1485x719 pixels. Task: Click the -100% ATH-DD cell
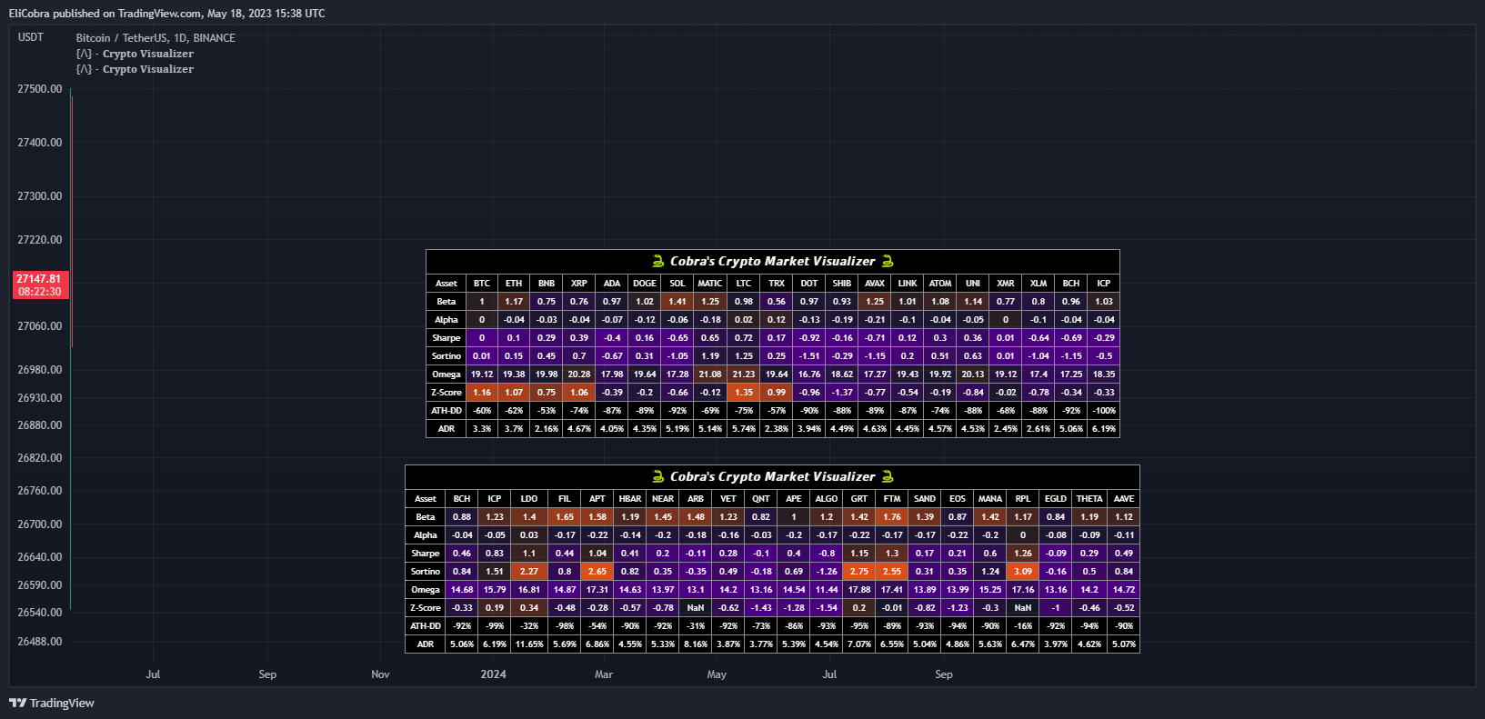click(x=1104, y=411)
